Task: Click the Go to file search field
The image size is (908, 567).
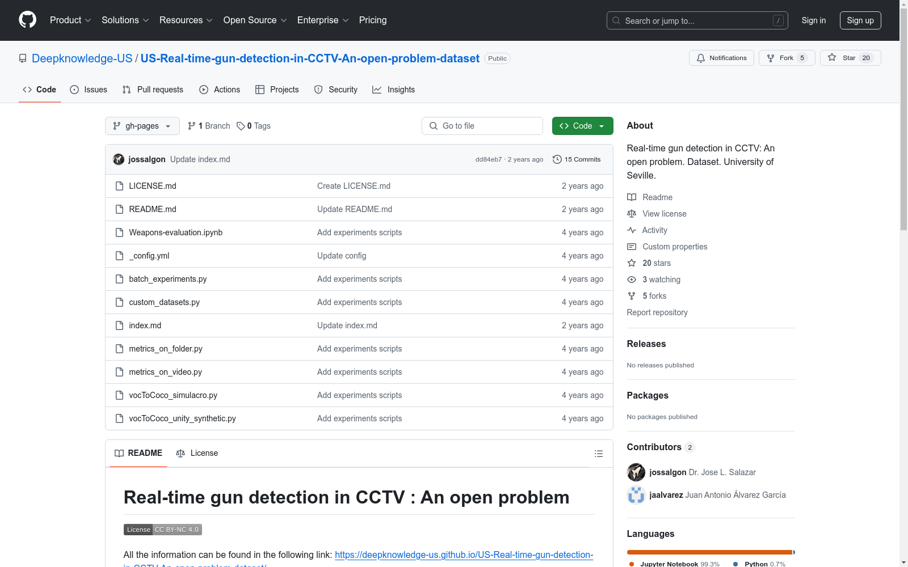Action: tap(482, 126)
